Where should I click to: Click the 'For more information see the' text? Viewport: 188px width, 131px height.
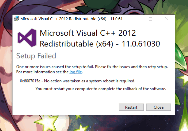42,72
